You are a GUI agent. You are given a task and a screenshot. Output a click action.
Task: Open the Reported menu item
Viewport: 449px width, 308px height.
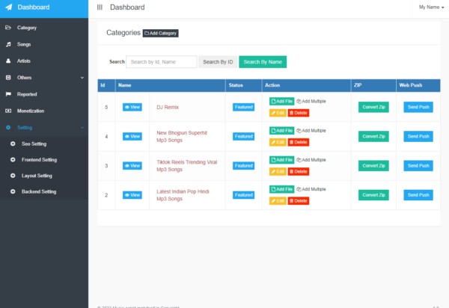pos(44,94)
